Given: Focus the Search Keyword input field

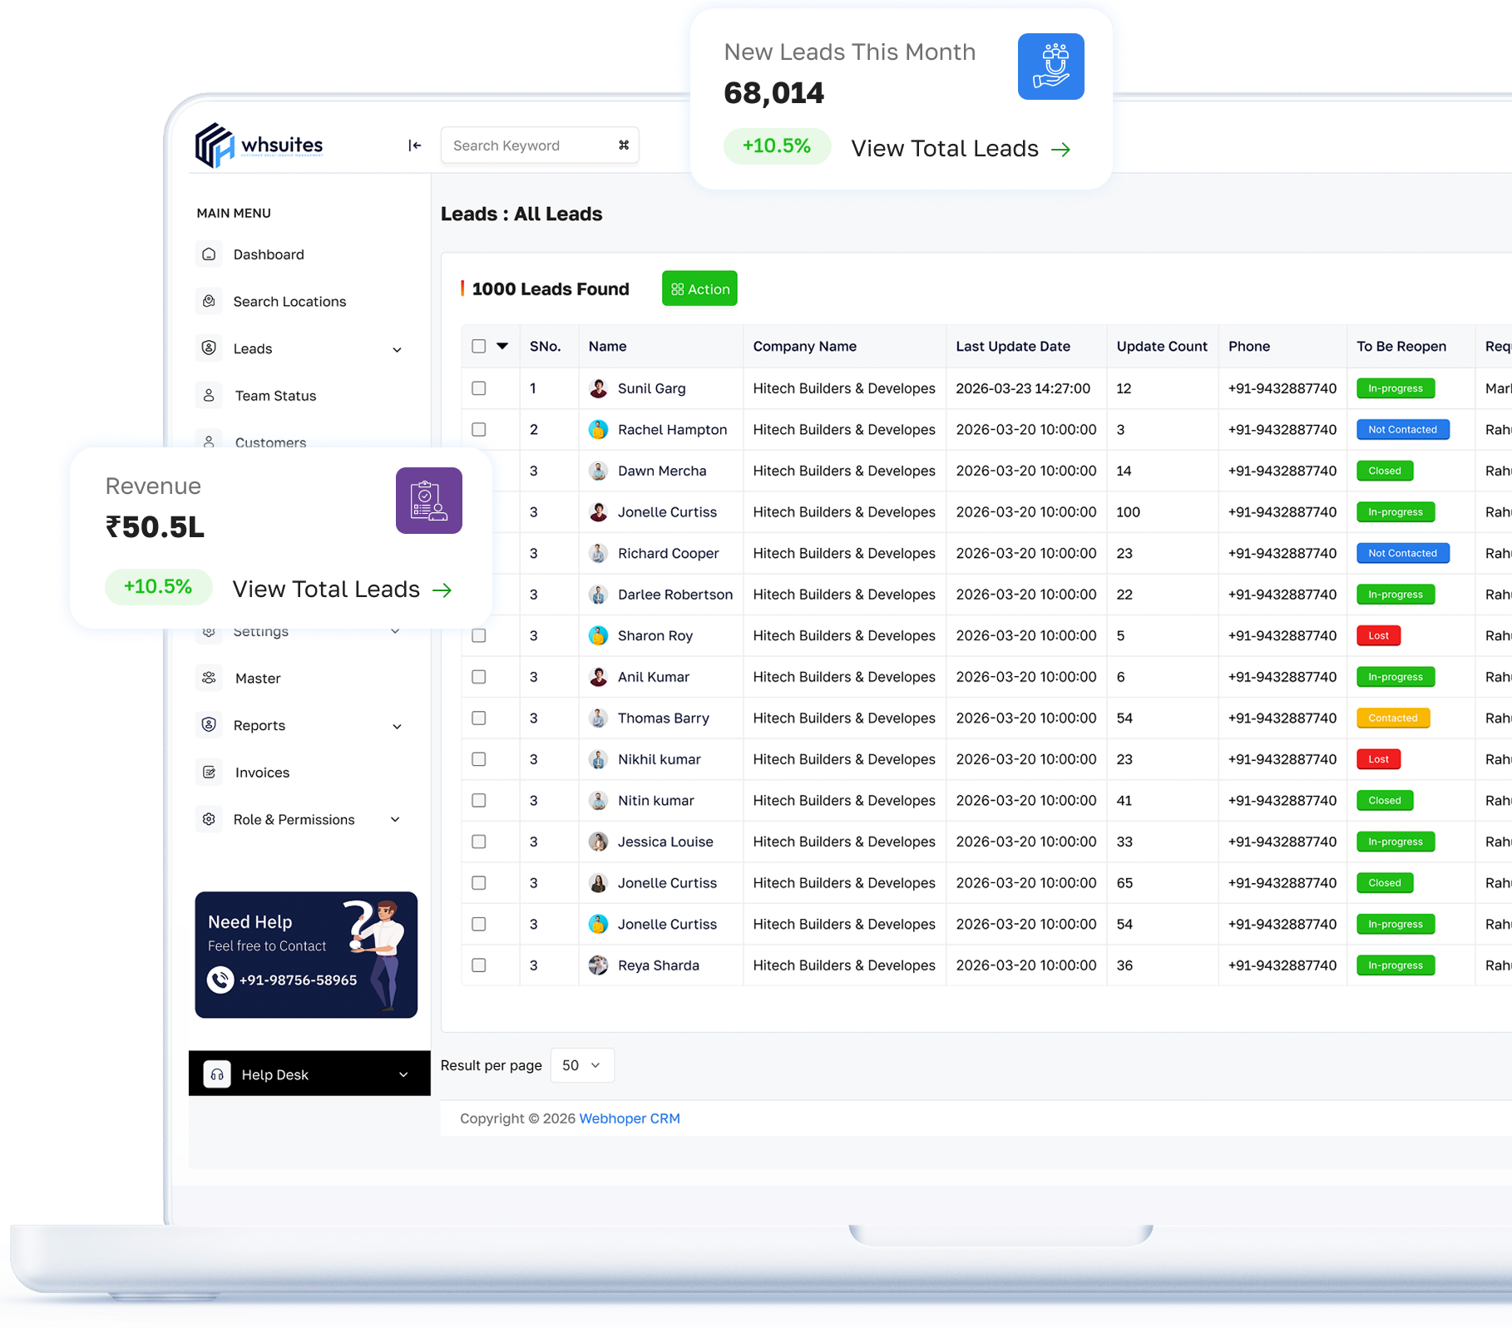Looking at the screenshot, I should [x=540, y=146].
